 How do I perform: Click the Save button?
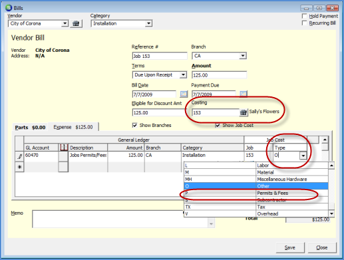(x=290, y=247)
